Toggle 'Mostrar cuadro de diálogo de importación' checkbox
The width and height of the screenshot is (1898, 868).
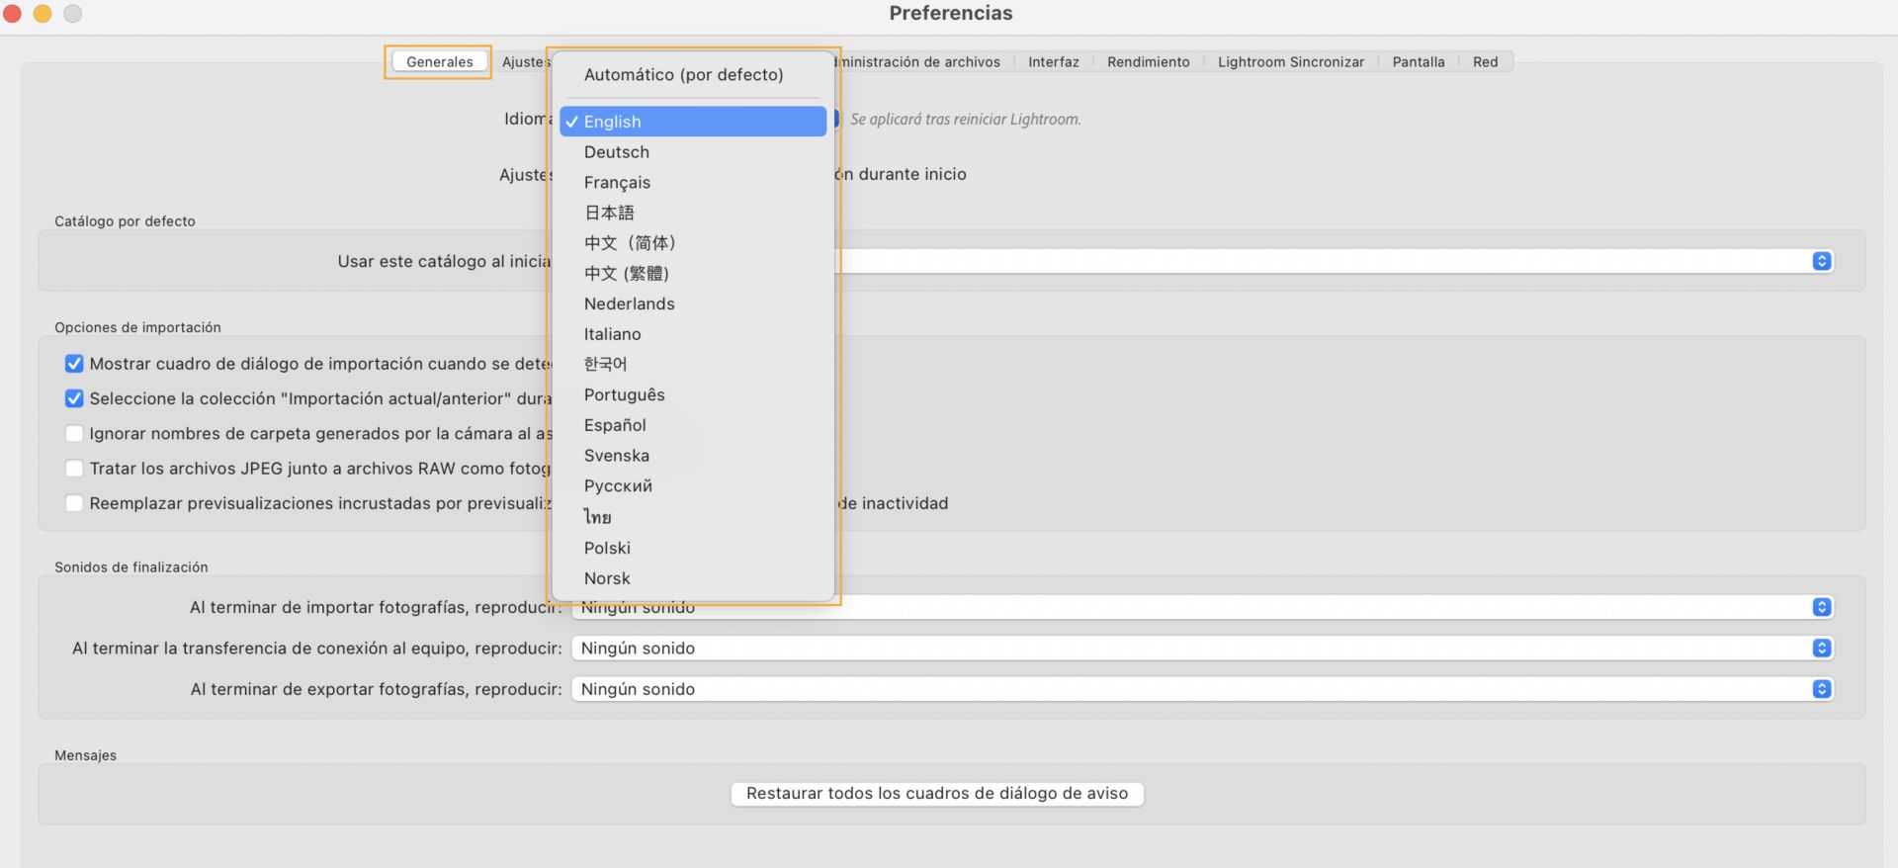(x=74, y=364)
